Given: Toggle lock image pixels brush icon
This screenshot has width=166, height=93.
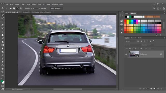Looking at the screenshot, I should coord(133,49).
